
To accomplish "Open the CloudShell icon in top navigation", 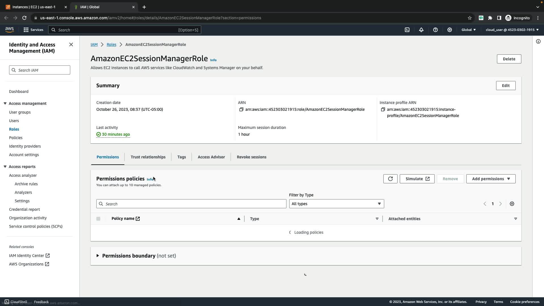I will tap(407, 30).
